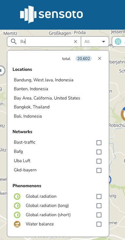Click the Global radiation (long) icon
The image size is (125, 240).
[x=17, y=206]
